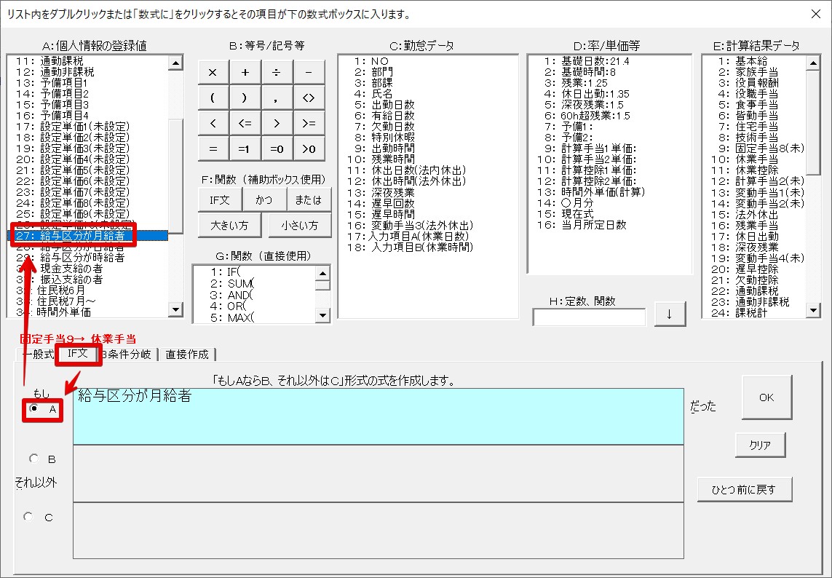Click the OK button
The image size is (832, 578).
point(766,397)
